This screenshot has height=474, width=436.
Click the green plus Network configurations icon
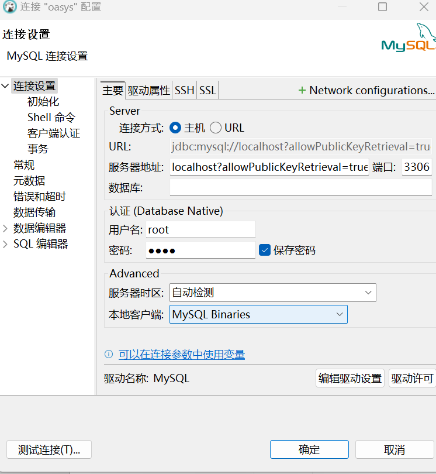(302, 90)
